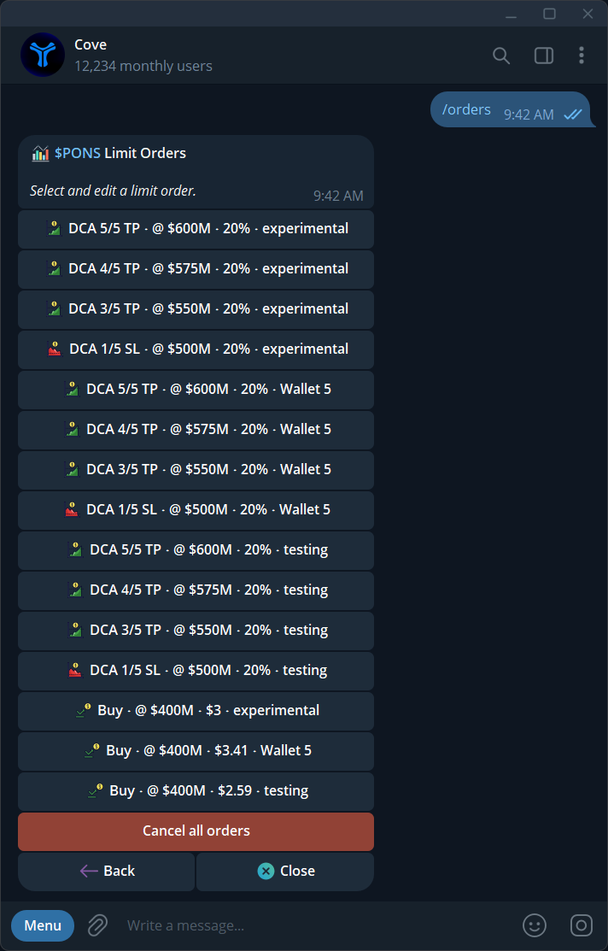
Task: Open the three-dot more options menu
Action: (581, 56)
